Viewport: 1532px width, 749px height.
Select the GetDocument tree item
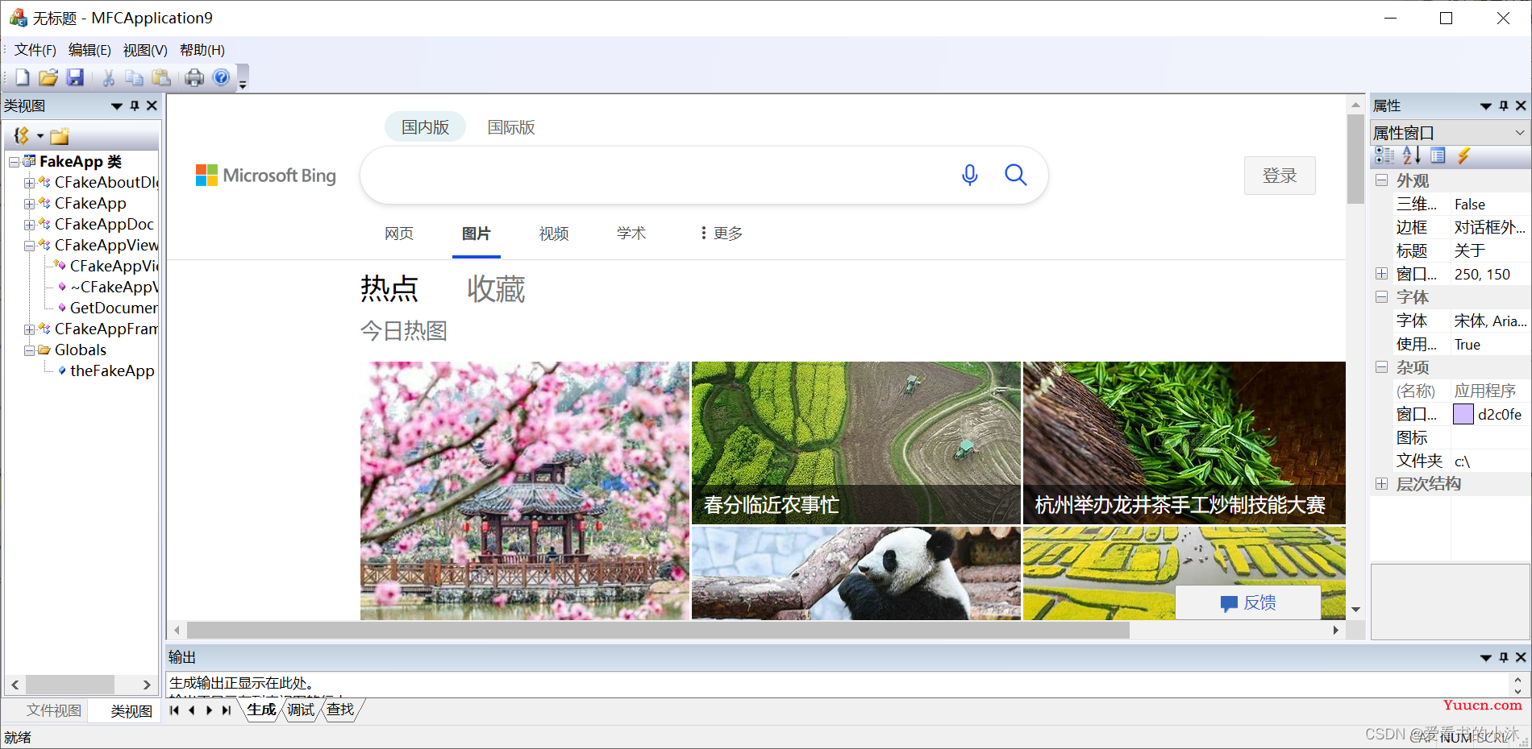(114, 308)
